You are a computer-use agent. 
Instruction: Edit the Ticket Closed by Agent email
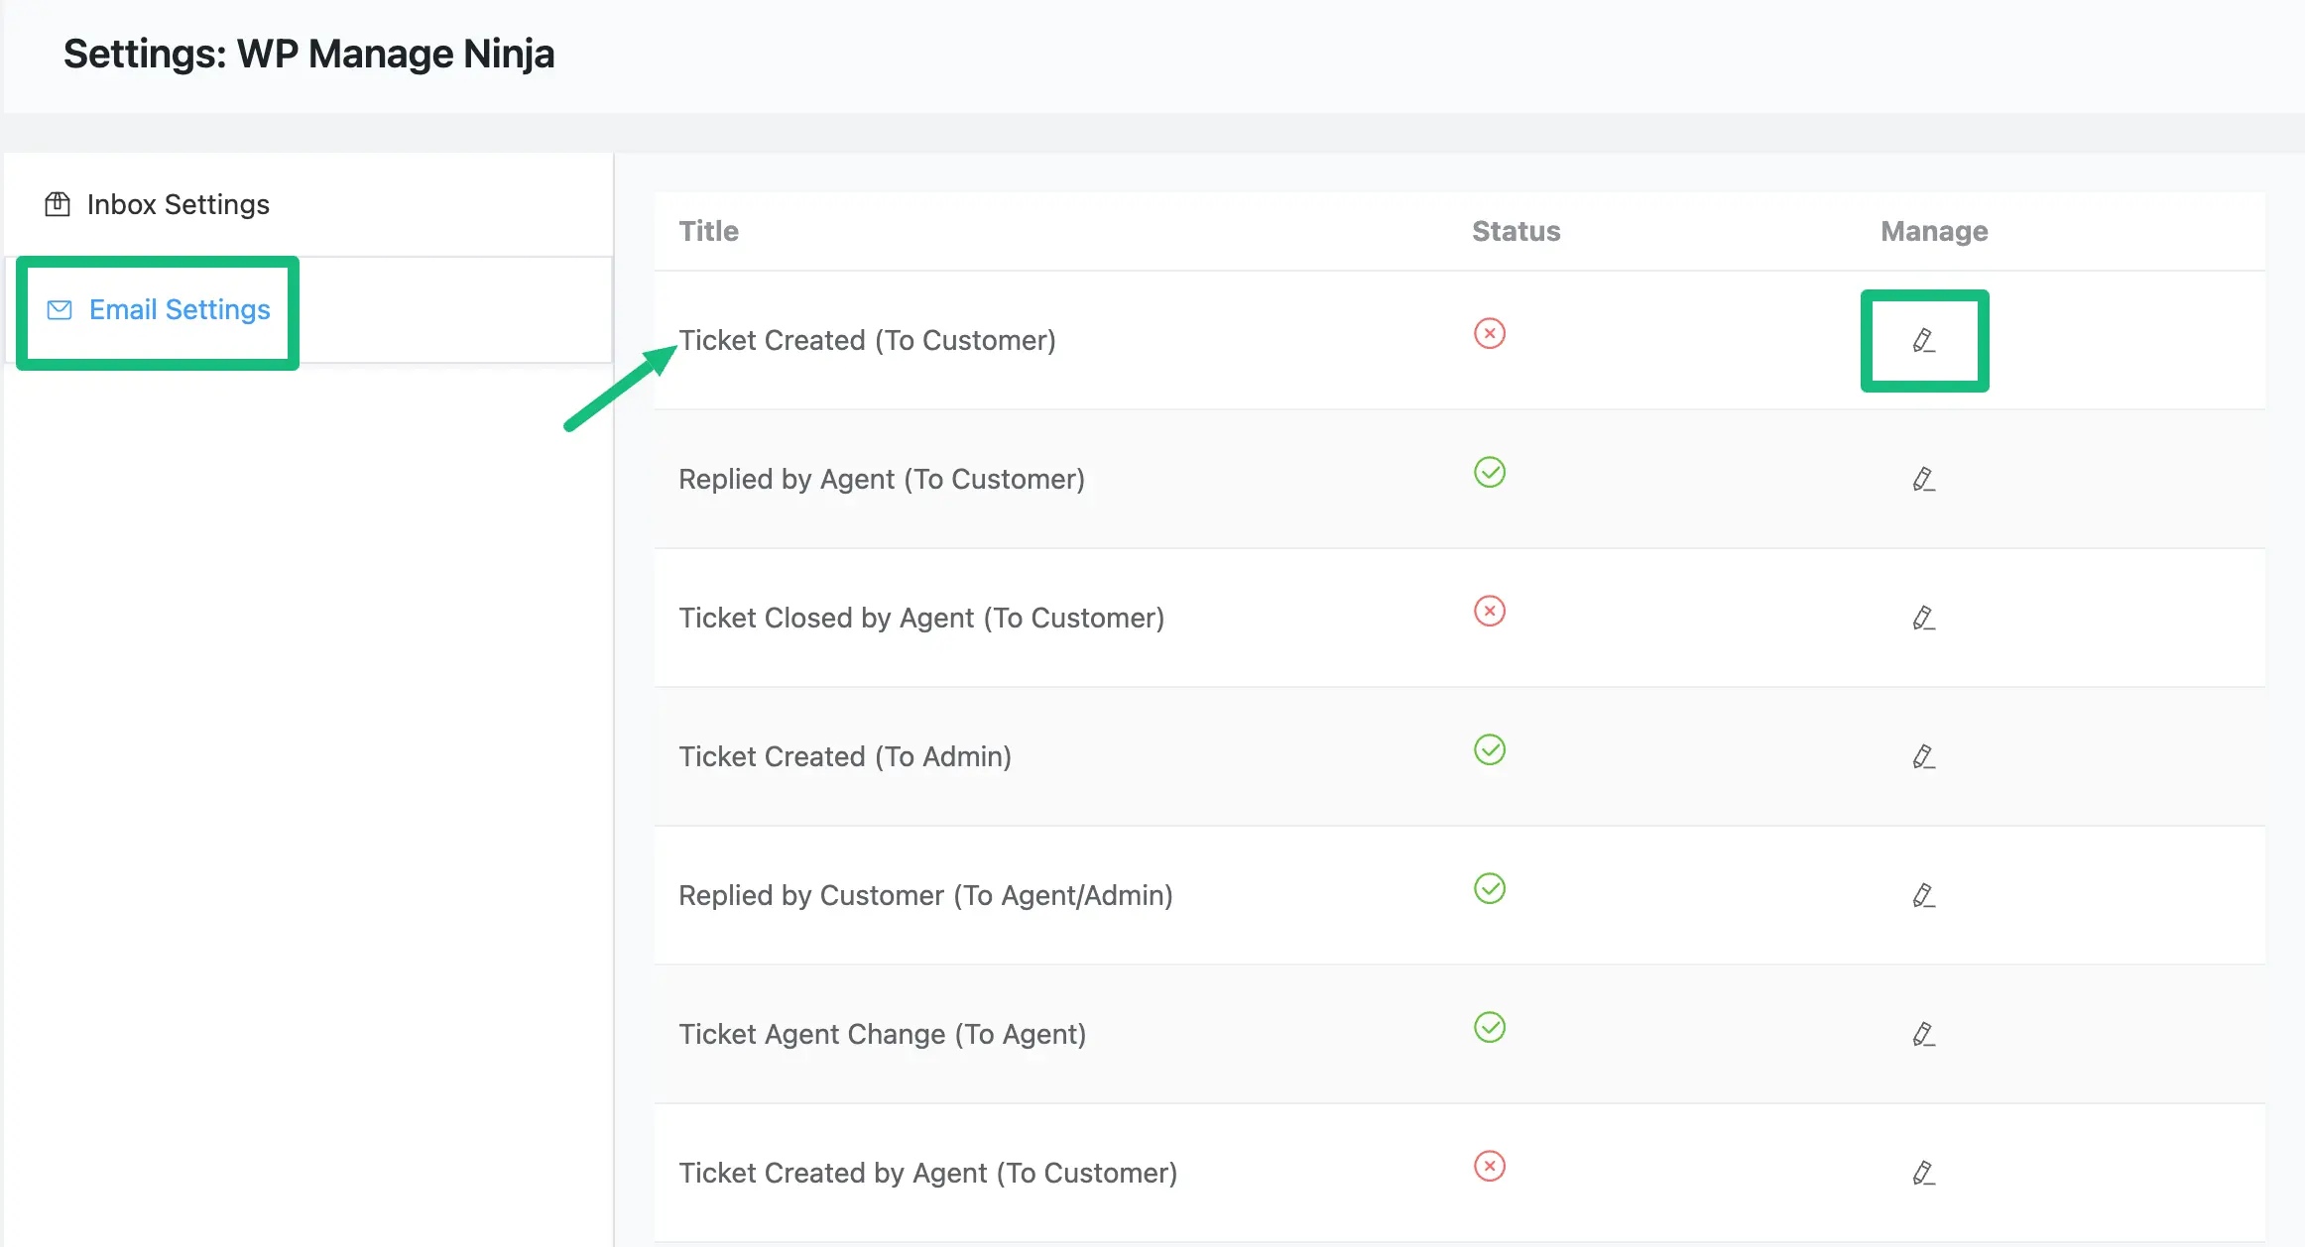1924,619
